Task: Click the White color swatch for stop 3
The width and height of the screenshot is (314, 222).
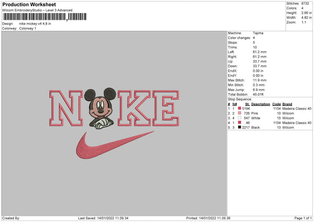Action: coord(240,118)
